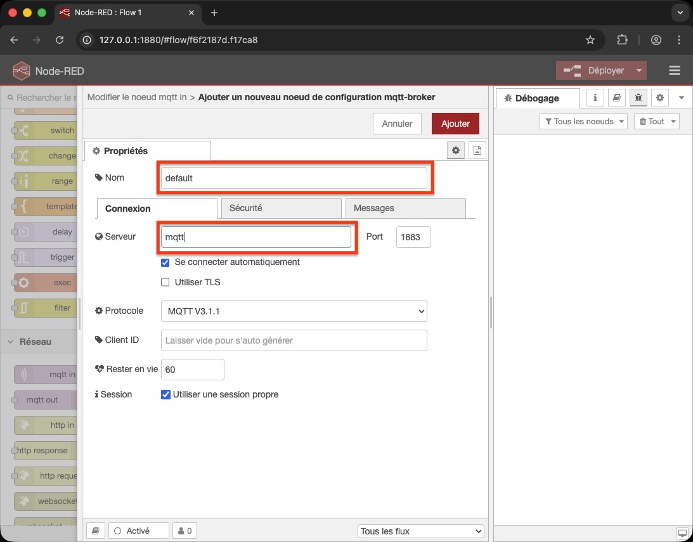Uncheck Se connecter automatiquement checkbox
Viewport: 693px width, 542px height.
tap(165, 262)
